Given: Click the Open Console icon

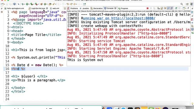Looking at the screenshot, I should tap(184, 8).
